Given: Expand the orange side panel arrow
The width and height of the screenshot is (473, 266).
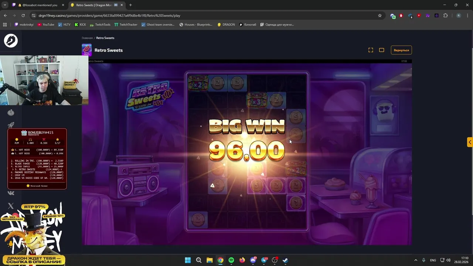Looking at the screenshot, I should point(470,142).
